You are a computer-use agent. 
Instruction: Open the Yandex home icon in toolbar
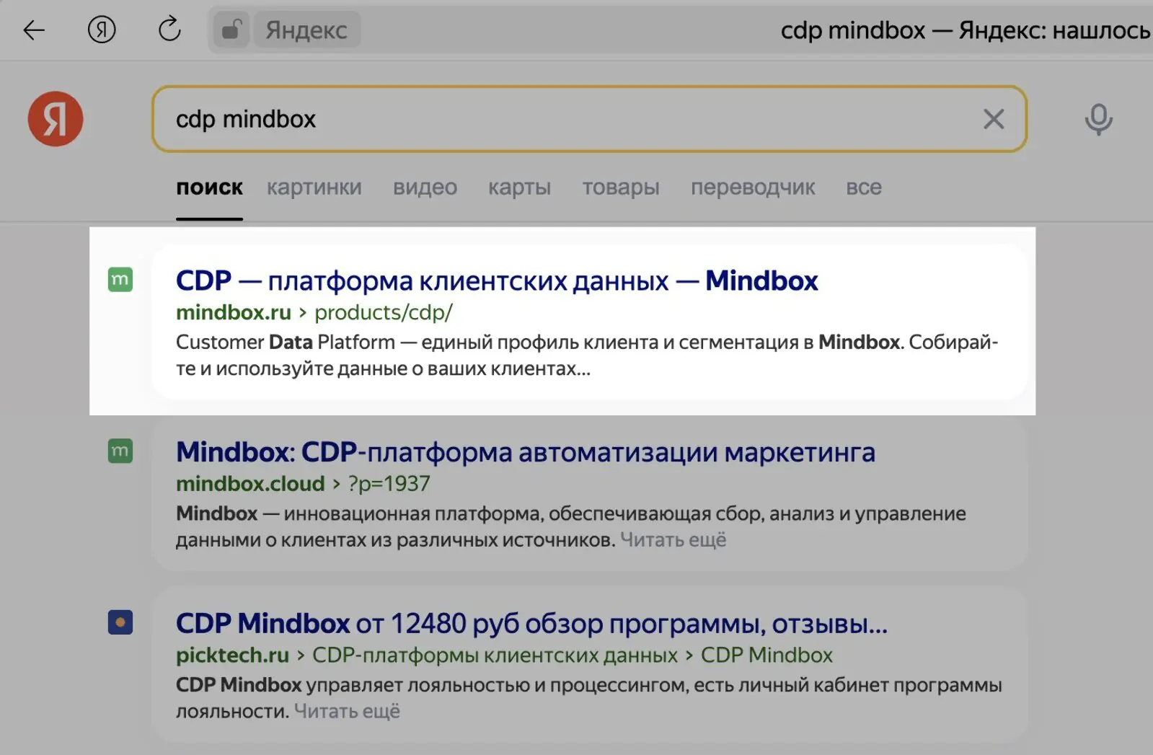[x=101, y=30]
